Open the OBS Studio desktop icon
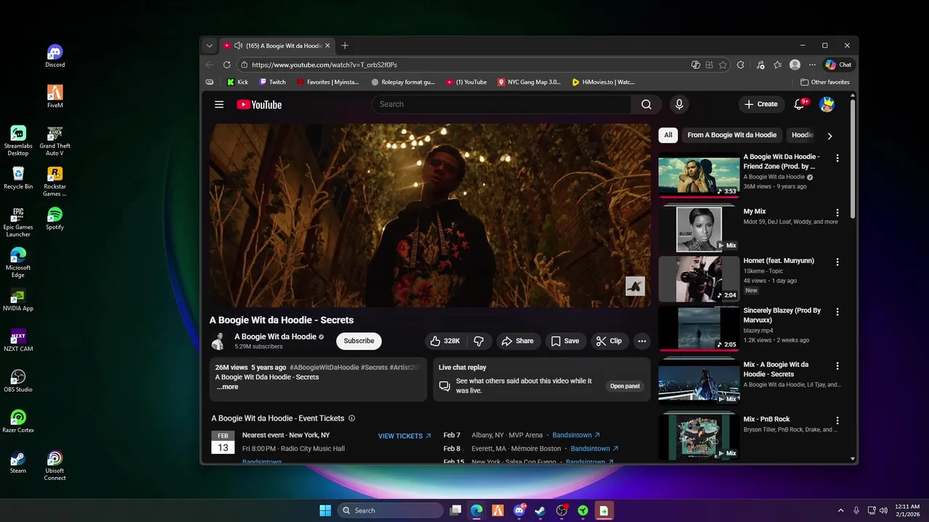Image resolution: width=929 pixels, height=522 pixels. point(18,381)
